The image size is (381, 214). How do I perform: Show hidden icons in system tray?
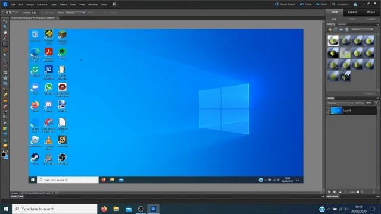click(329, 209)
